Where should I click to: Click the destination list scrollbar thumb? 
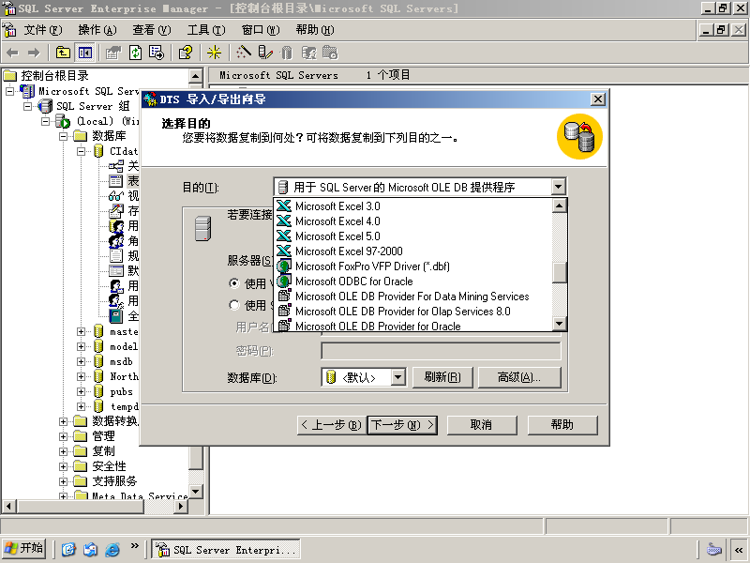(559, 273)
